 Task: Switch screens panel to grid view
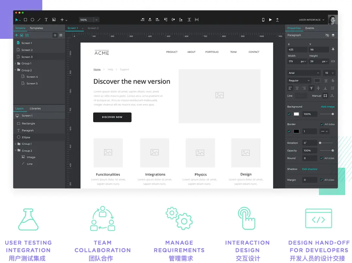61,35
